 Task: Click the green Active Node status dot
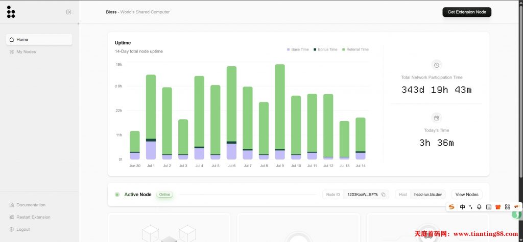pyautogui.click(x=117, y=195)
